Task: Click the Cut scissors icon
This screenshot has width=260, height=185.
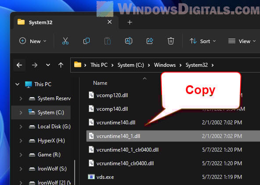Action: pos(65,41)
